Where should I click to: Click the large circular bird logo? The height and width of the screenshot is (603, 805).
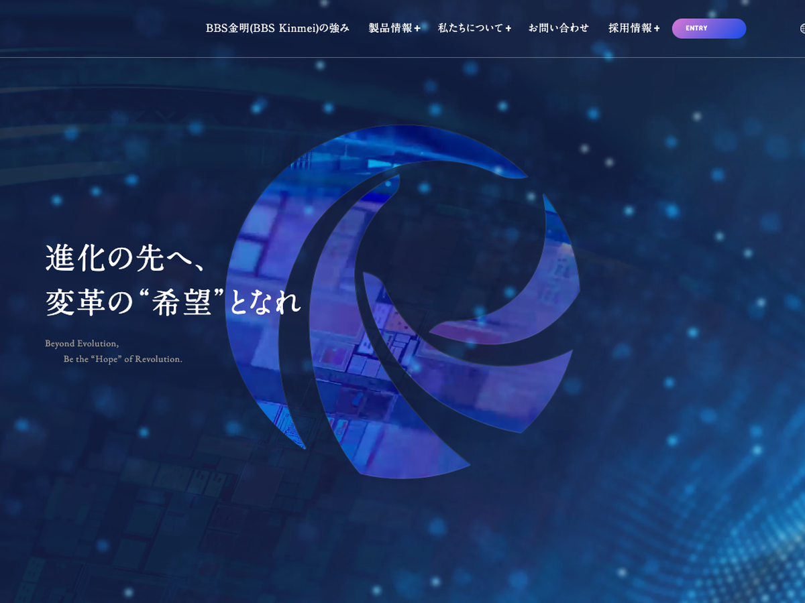click(402, 301)
